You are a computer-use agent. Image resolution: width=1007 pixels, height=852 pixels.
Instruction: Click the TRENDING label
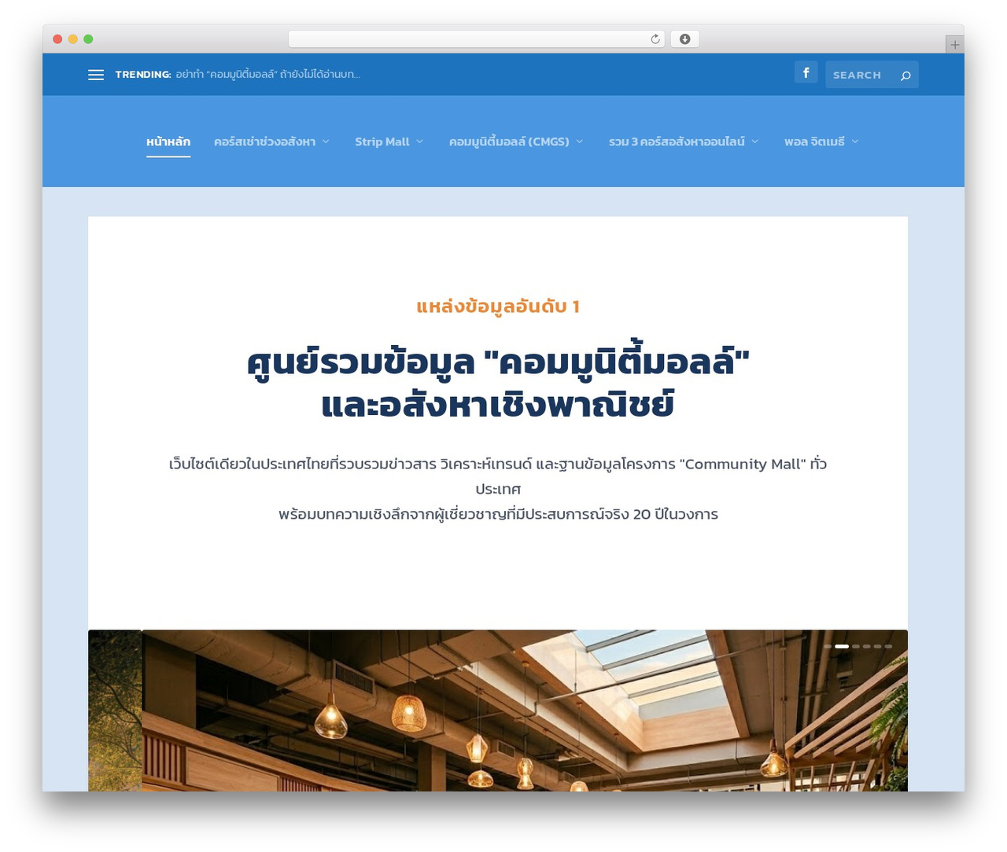[143, 75]
